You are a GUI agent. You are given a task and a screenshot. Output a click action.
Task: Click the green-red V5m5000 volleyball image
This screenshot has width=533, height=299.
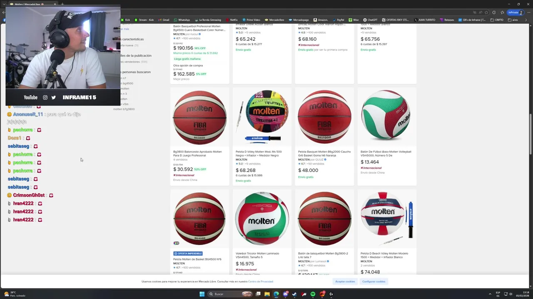point(387,118)
